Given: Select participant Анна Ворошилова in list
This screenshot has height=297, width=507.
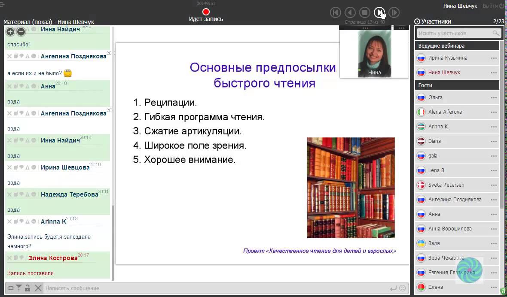Looking at the screenshot, I should click(x=457, y=229).
